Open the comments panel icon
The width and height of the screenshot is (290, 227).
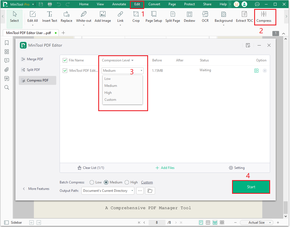click(x=6, y=60)
